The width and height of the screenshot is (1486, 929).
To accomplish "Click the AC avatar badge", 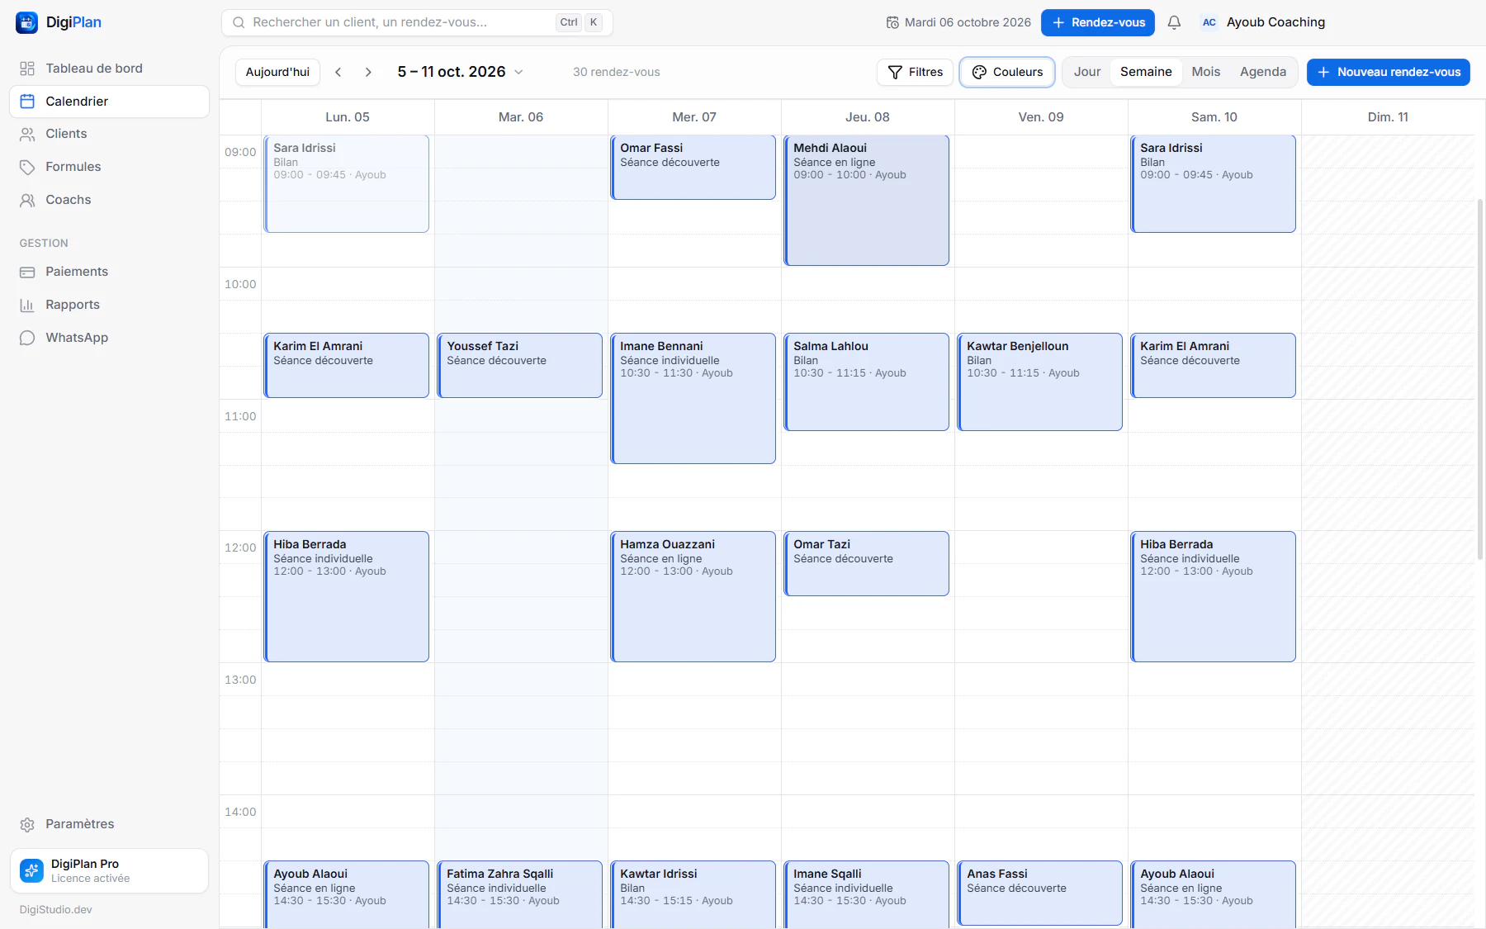I will click(x=1209, y=22).
